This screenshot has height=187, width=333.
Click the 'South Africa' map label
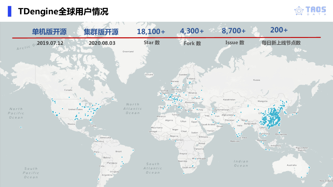(189, 168)
